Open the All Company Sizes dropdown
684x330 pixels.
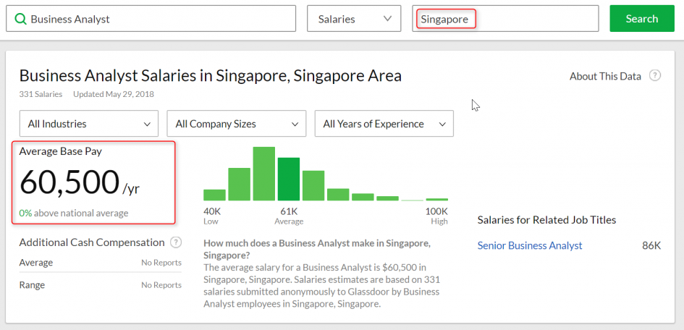(x=237, y=124)
